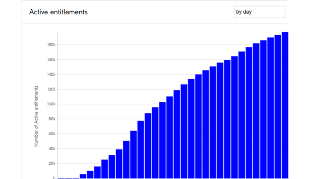Click the "Active entitlements" chart title
This screenshot has height=179, width=321.
[x=59, y=12]
